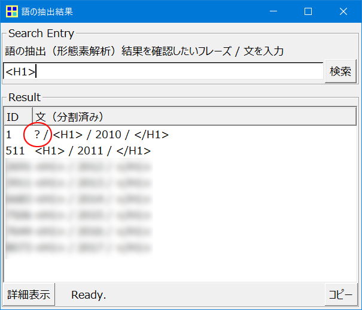Maximize the 語の抽出結果 window

pyautogui.click(x=308, y=11)
